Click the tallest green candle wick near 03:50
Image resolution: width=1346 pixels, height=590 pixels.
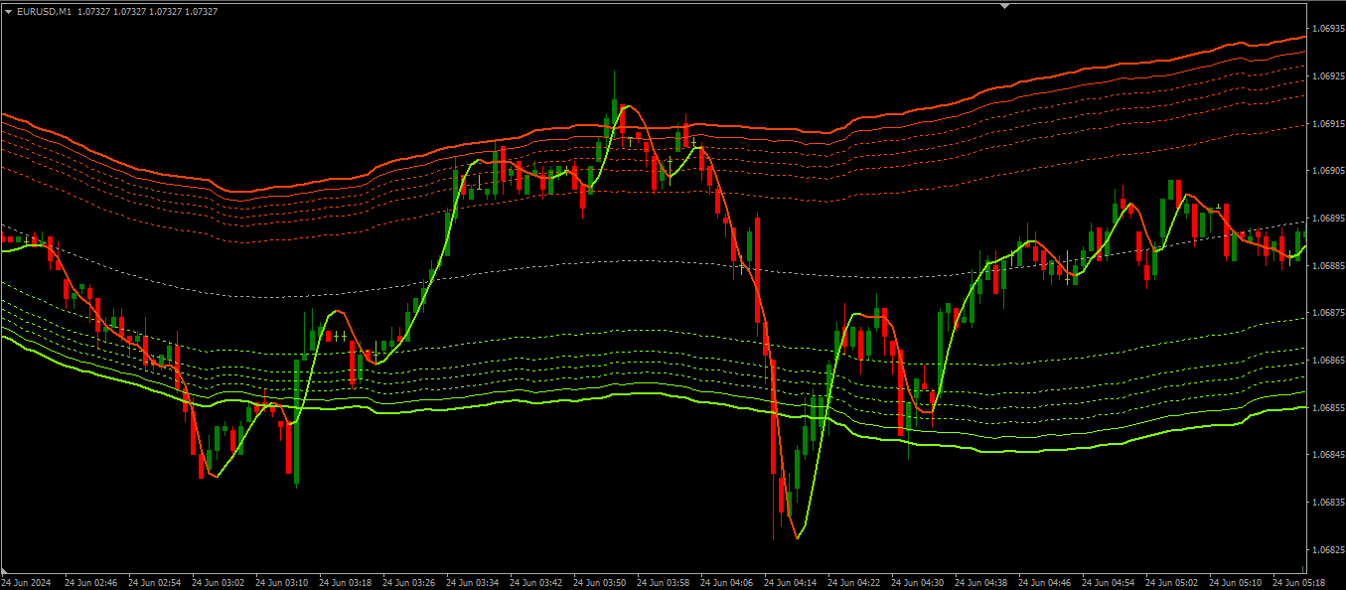tap(614, 81)
